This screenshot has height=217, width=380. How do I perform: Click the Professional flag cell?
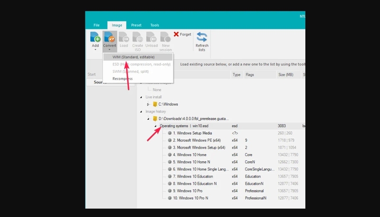click(254, 191)
